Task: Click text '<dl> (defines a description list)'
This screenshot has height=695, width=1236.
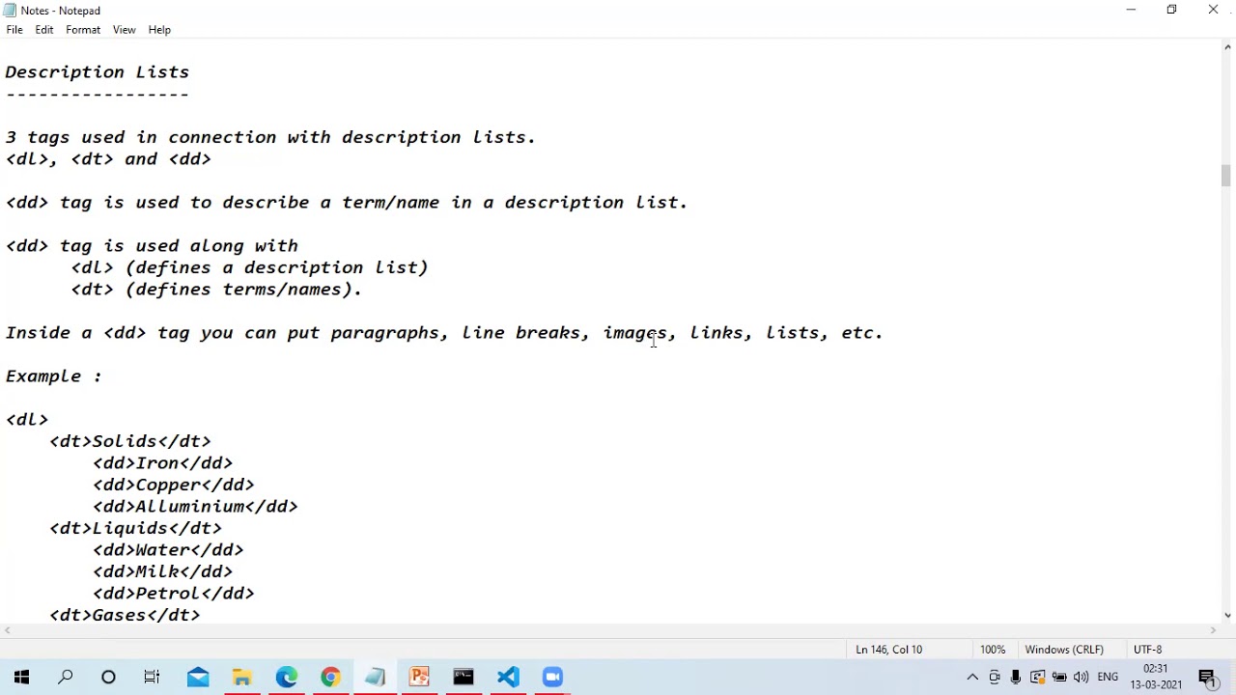Action: point(249,267)
